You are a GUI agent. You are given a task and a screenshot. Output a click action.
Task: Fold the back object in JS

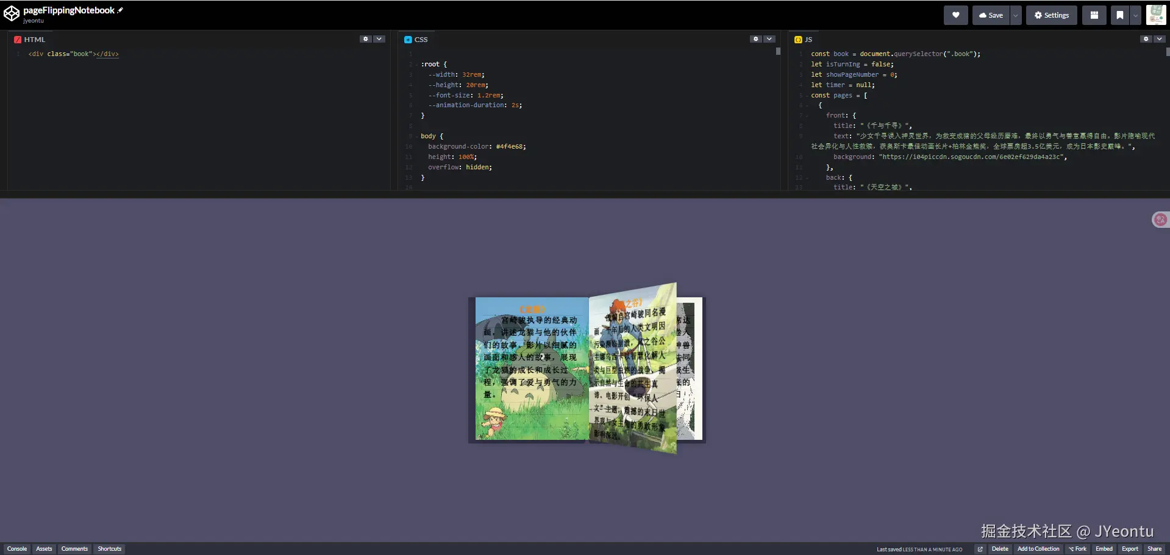click(x=807, y=178)
